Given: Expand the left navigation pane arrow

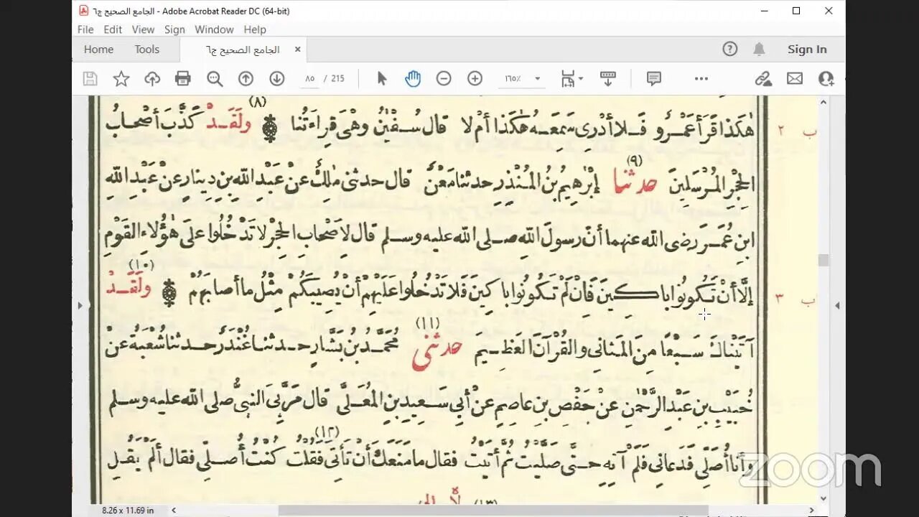Looking at the screenshot, I should [80, 306].
